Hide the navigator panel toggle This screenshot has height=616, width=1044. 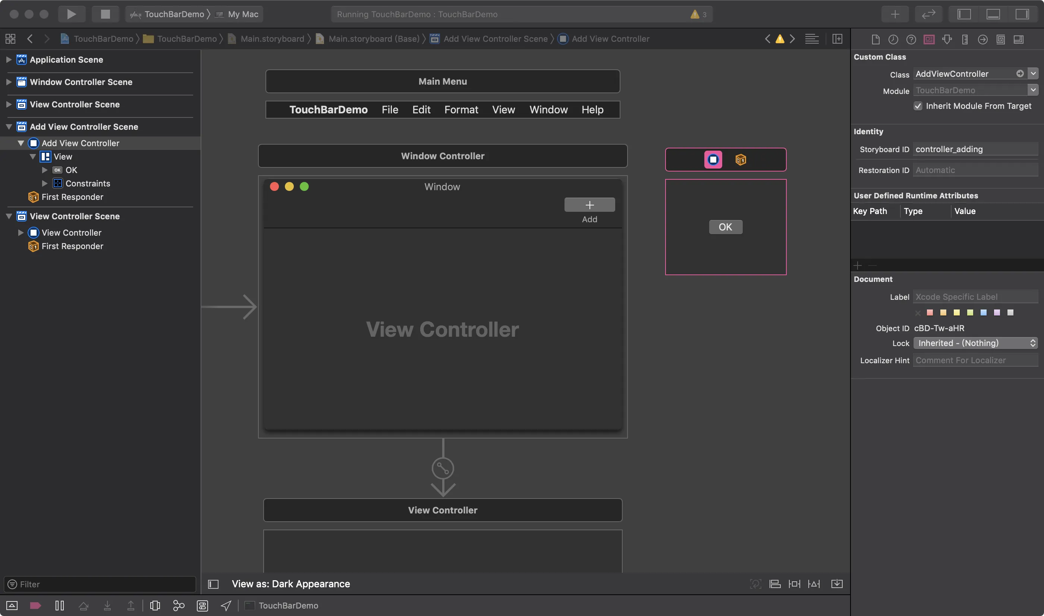[x=963, y=14]
